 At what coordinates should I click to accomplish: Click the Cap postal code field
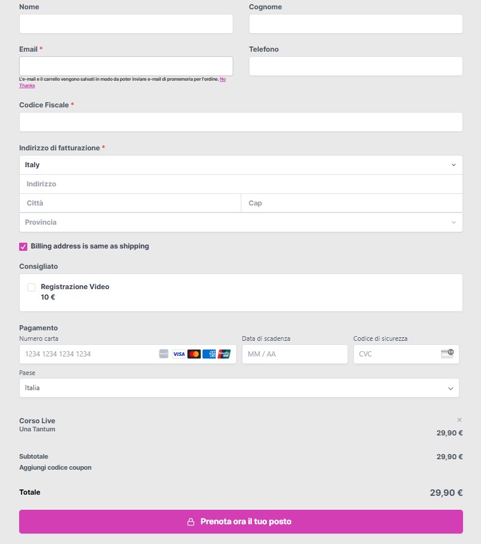click(x=352, y=203)
